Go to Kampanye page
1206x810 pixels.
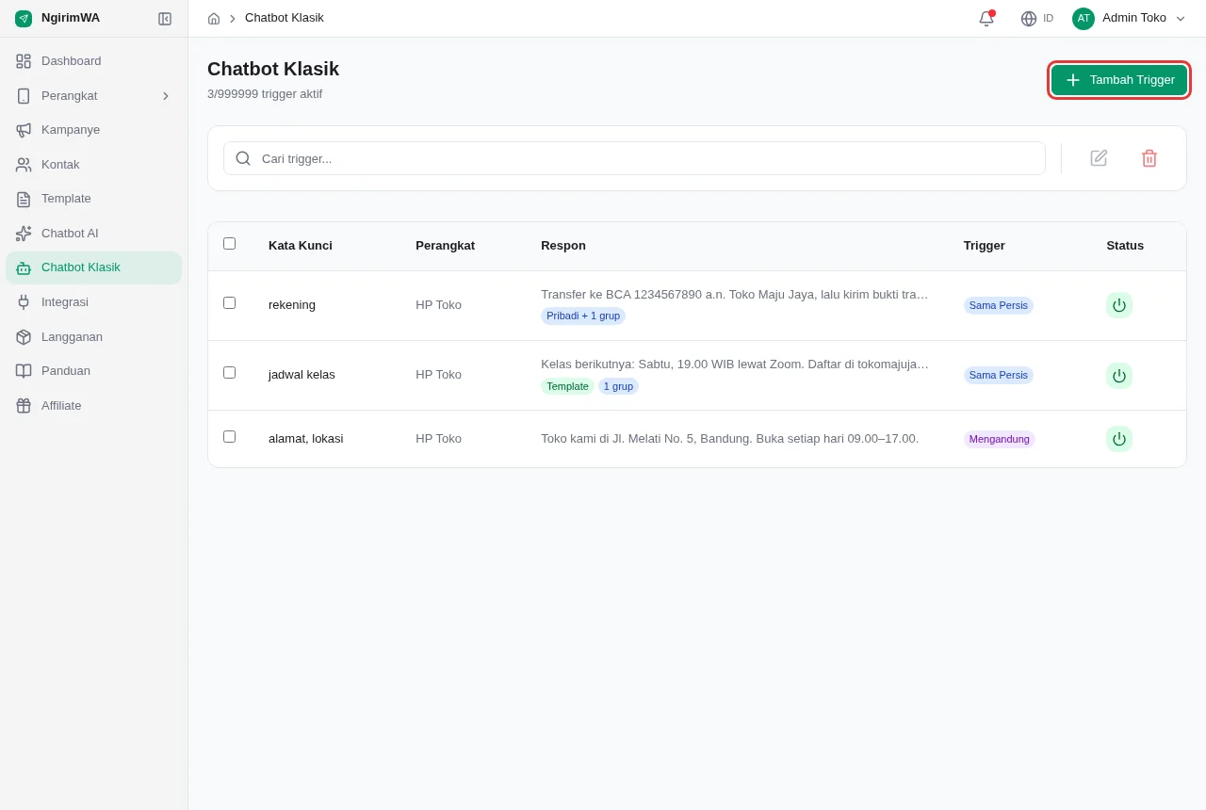(94, 130)
